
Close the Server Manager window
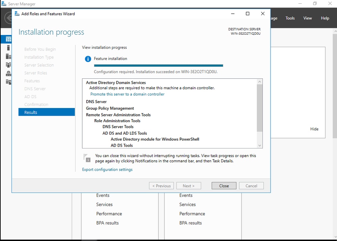pos(330,4)
